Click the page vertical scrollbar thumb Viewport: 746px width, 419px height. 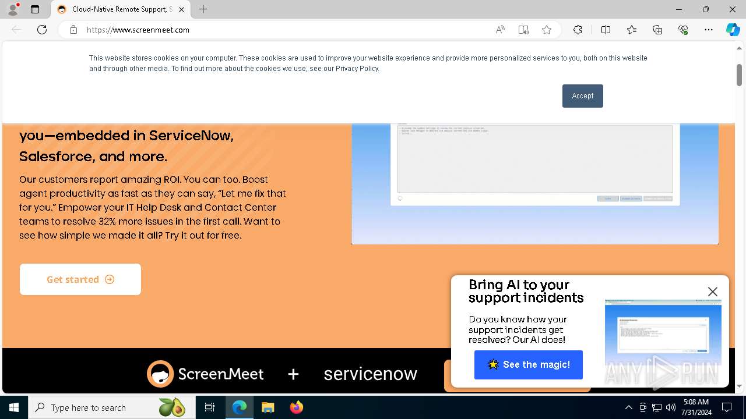click(739, 76)
